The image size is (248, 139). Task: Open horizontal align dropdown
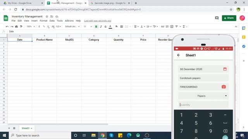tap(136, 27)
